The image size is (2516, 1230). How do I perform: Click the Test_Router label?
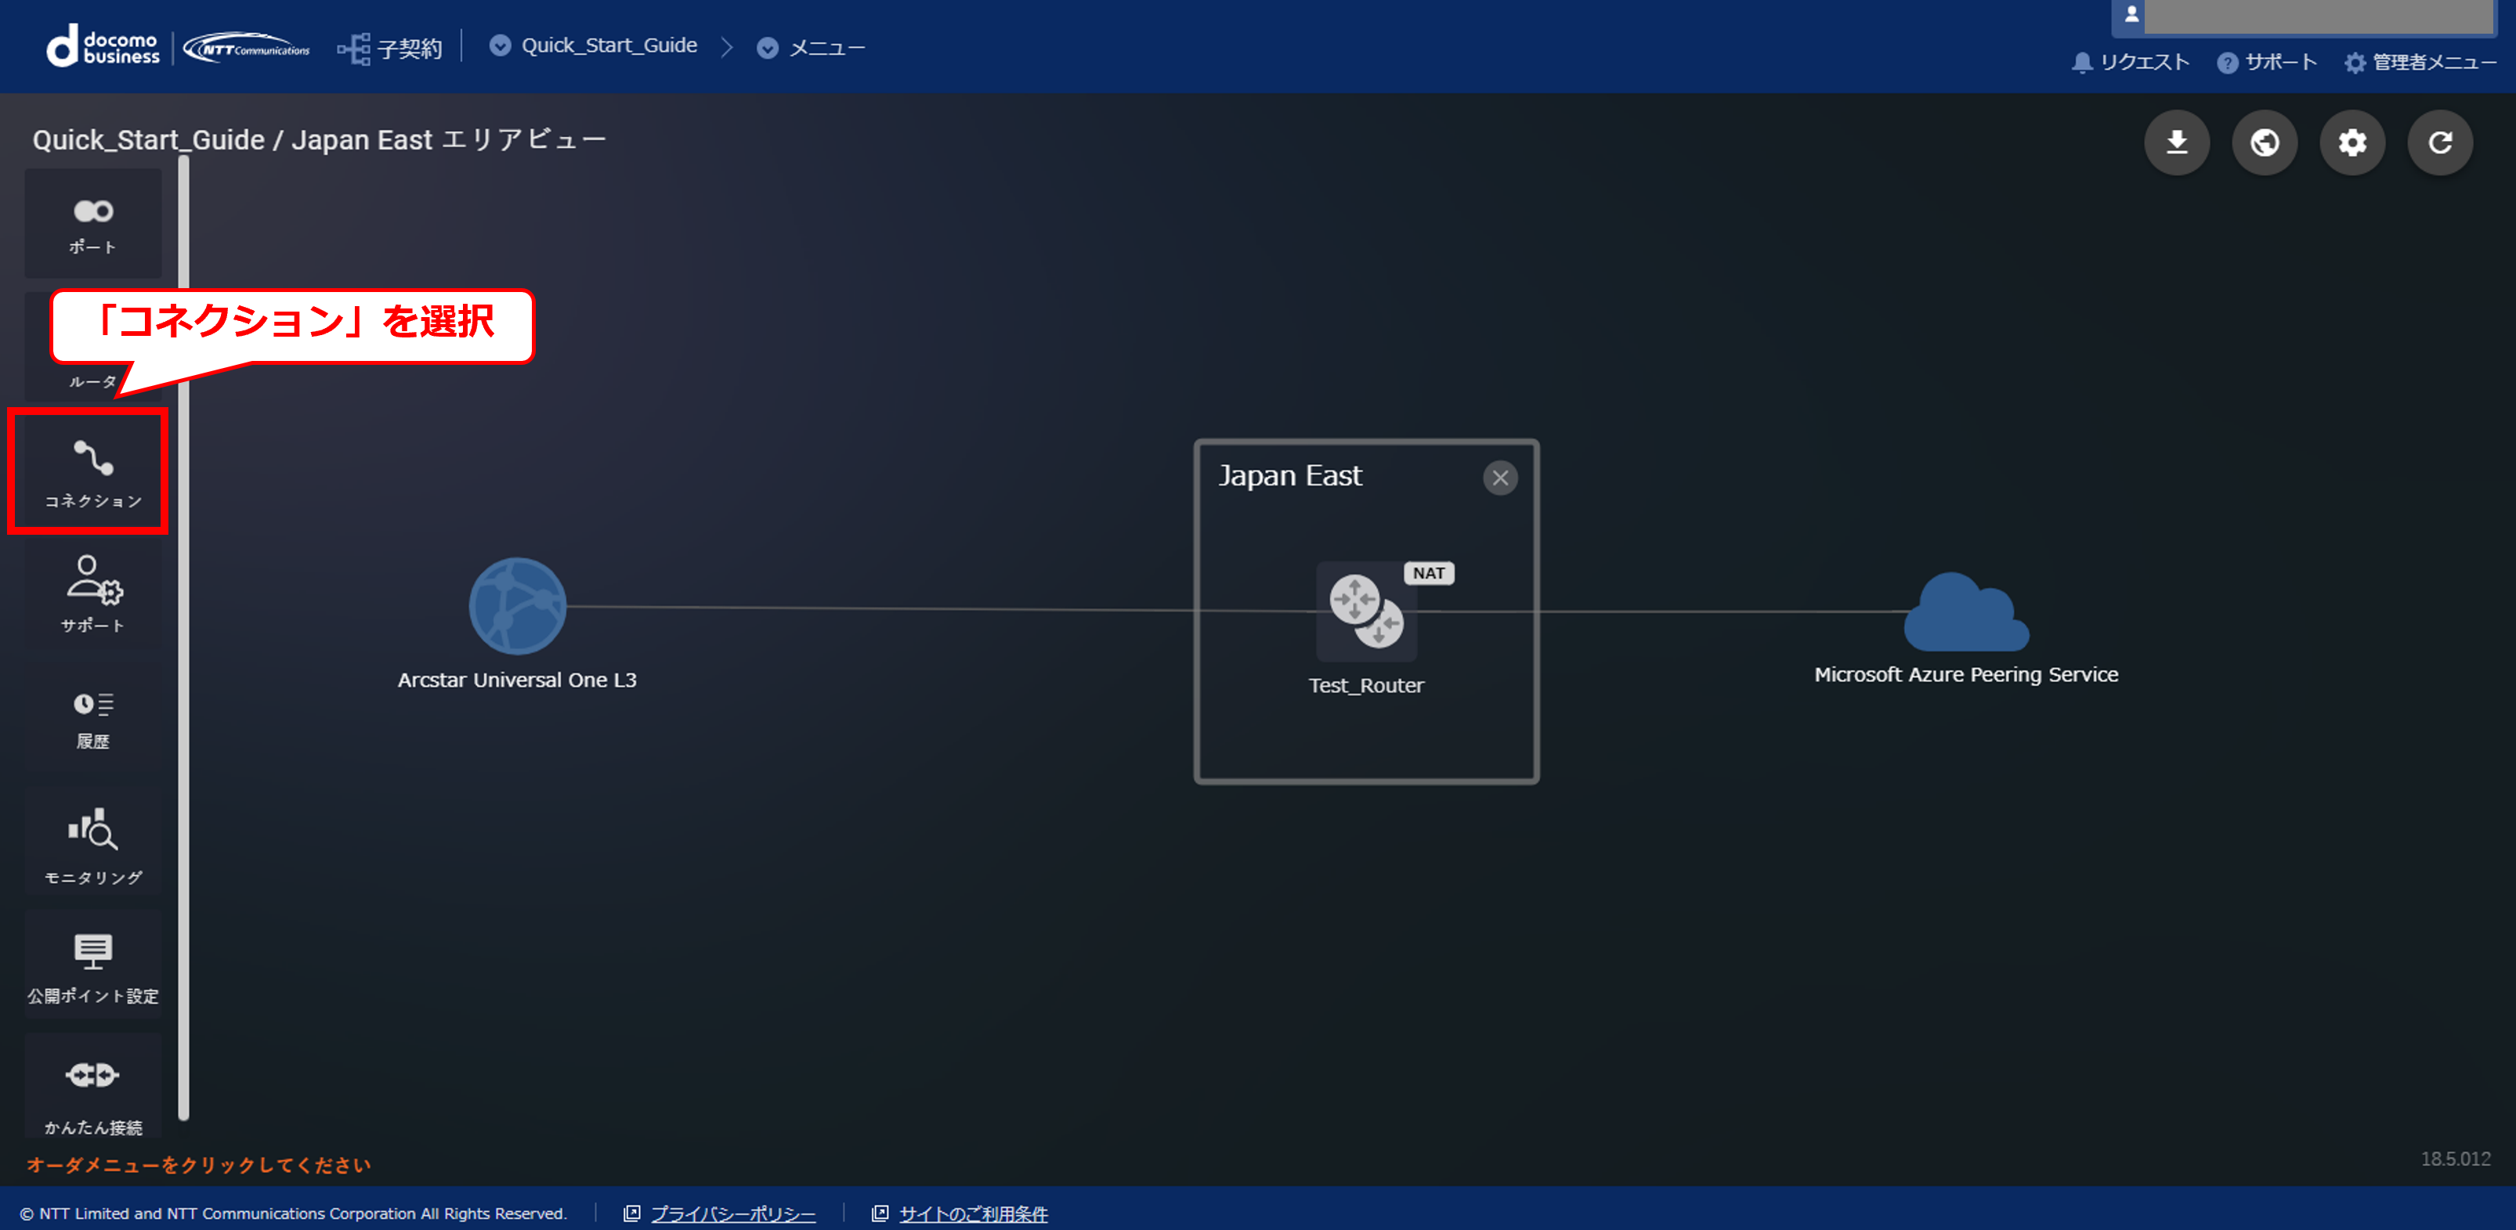pos(1366,685)
